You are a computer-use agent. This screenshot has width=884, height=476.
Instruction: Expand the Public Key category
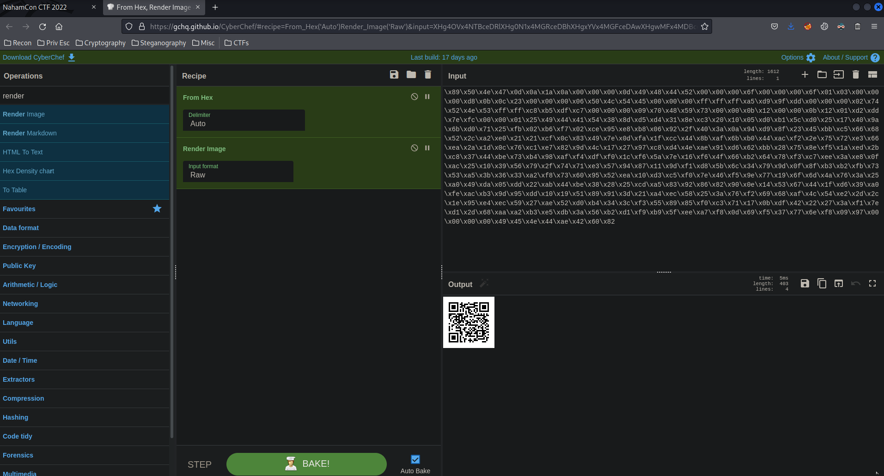point(85,266)
